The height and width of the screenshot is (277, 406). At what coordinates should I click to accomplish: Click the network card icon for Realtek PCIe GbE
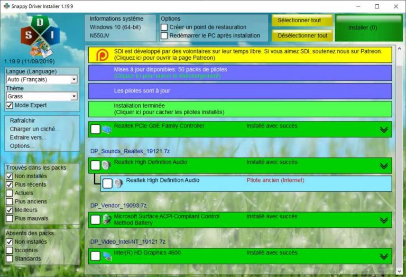107,130
